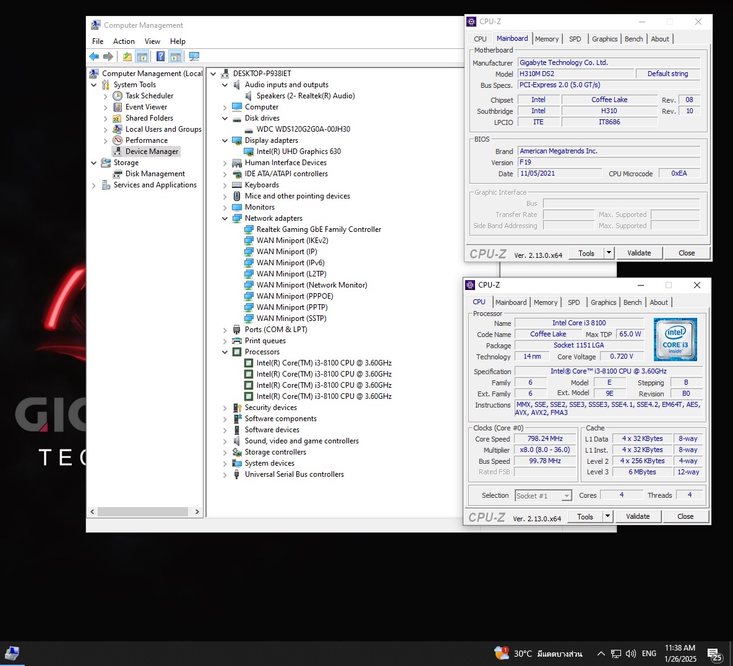Collapse the Storage node in the left tree
733x666 pixels.
(94, 163)
